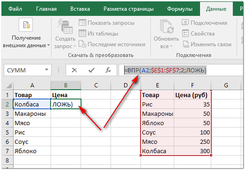Click the Select All corner triangle
This screenshot has width=245, height=170.
point(9,85)
